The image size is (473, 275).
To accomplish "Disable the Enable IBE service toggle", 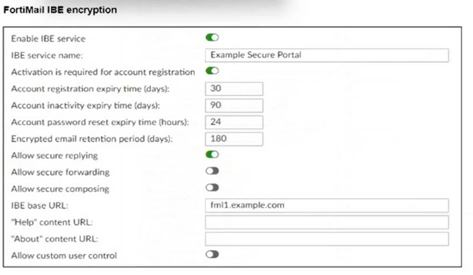I will pyautogui.click(x=212, y=37).
